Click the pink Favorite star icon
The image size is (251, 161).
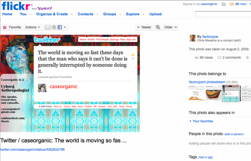[5, 27]
